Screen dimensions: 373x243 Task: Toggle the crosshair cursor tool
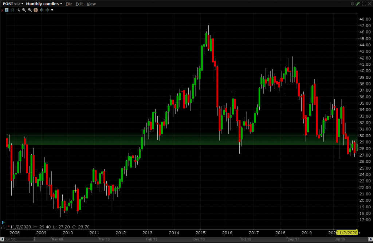(x=36, y=10)
